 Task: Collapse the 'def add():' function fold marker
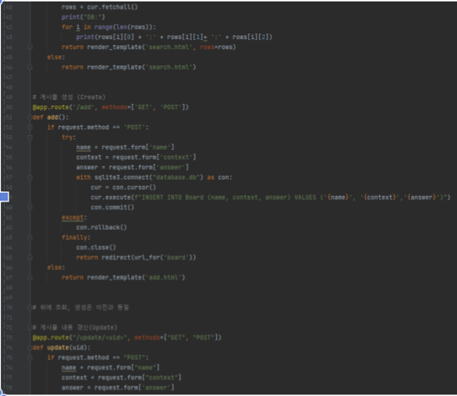pos(30,117)
